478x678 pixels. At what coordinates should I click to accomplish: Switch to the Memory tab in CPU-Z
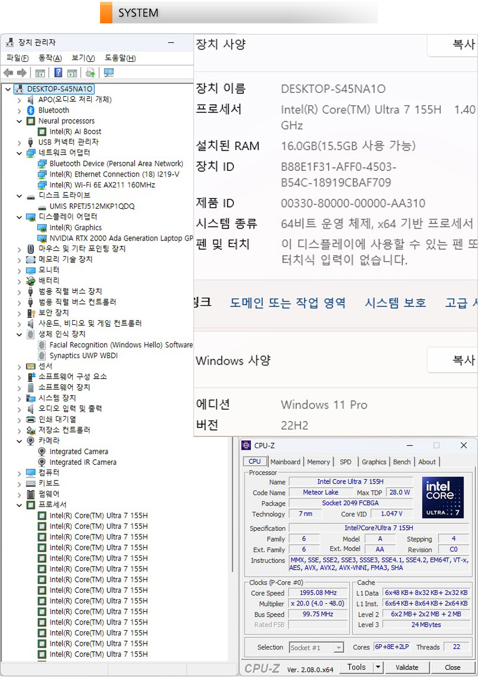click(x=318, y=462)
